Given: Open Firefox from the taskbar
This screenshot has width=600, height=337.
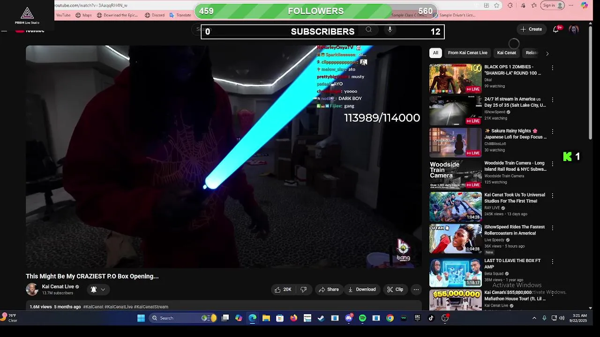Looking at the screenshot, I should (293, 318).
